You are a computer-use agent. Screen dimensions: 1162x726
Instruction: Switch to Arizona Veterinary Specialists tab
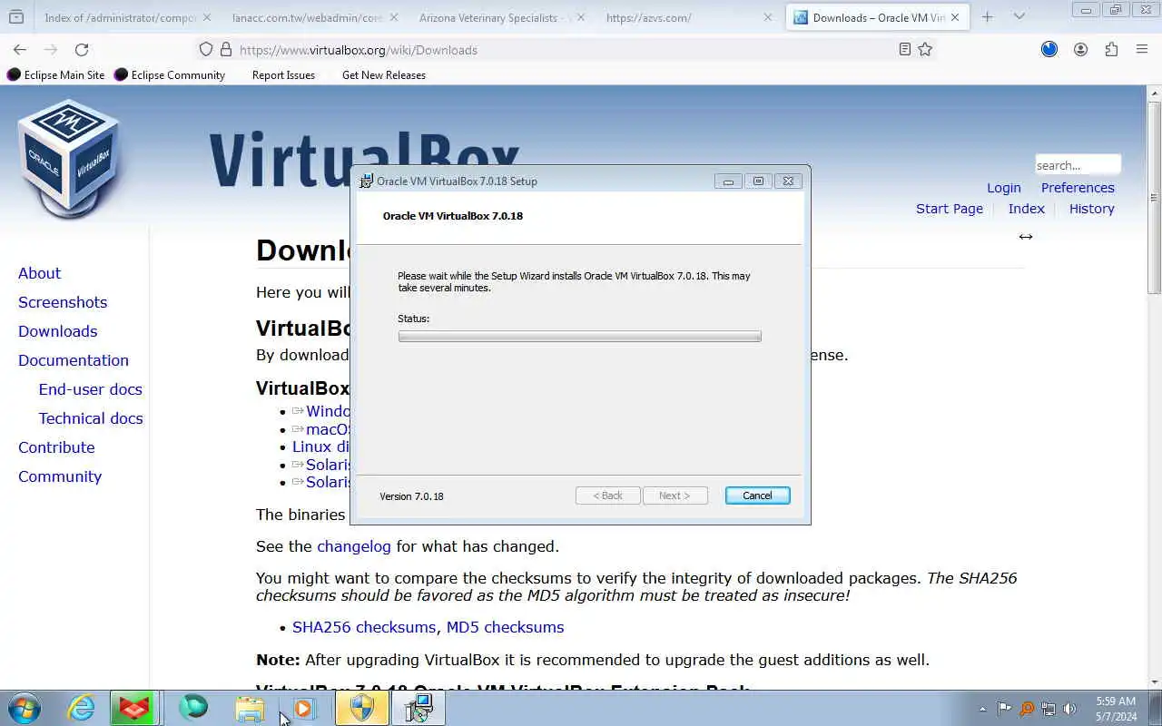point(496,17)
